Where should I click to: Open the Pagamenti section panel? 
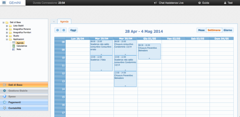[x=24, y=102]
